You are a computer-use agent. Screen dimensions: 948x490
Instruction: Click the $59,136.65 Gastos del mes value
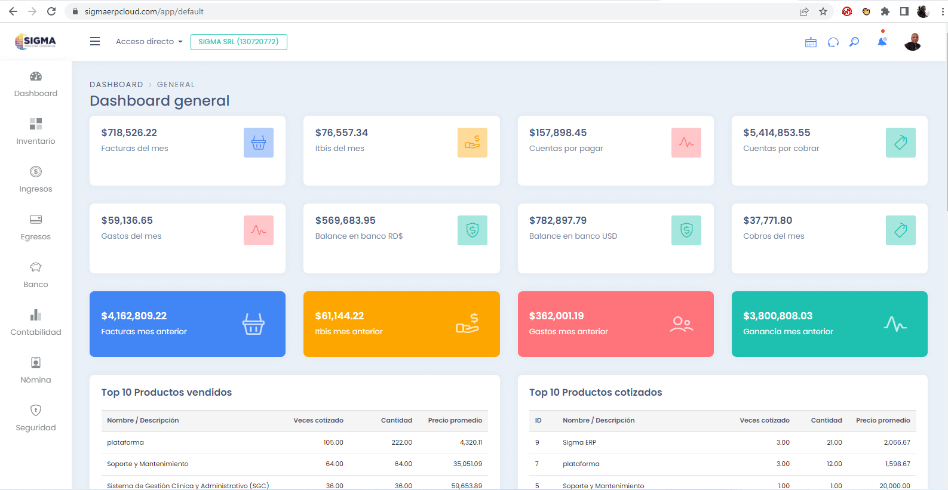point(127,220)
